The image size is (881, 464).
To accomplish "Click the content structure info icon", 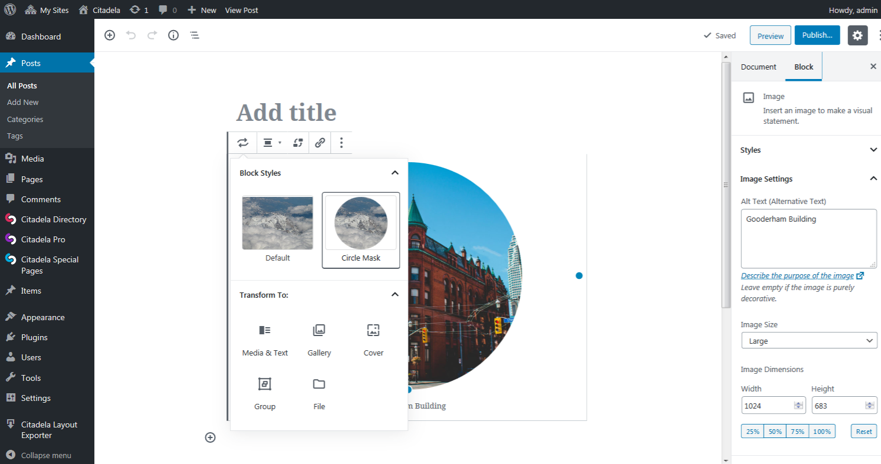I will coord(173,35).
